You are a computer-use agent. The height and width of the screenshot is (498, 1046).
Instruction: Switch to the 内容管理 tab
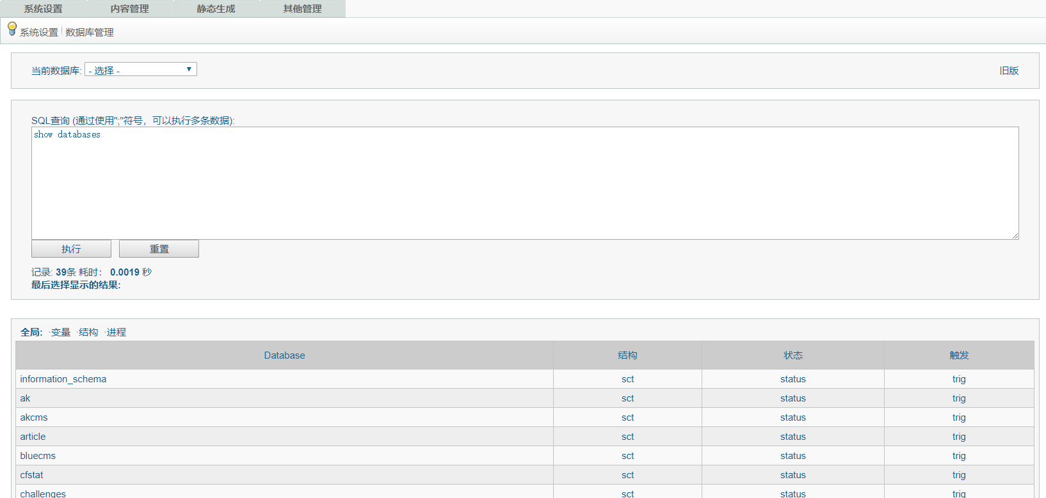129,9
